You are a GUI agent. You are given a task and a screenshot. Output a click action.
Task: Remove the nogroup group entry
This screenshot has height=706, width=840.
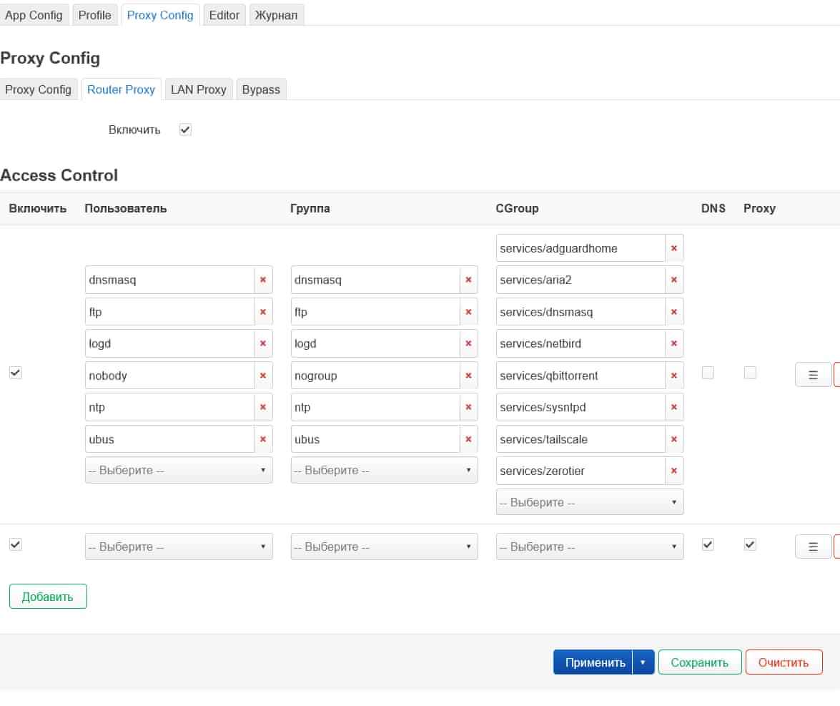pyautogui.click(x=468, y=375)
